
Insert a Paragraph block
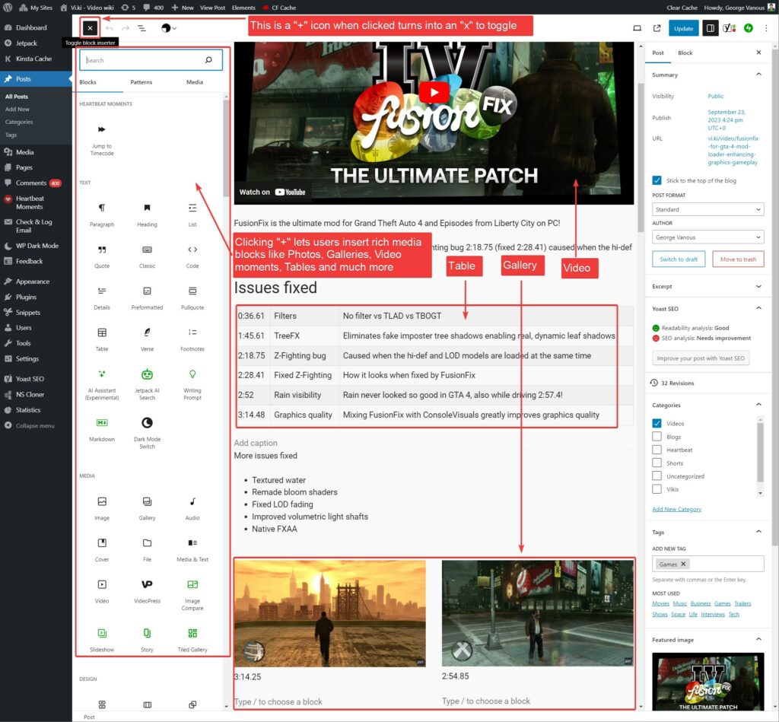click(102, 214)
